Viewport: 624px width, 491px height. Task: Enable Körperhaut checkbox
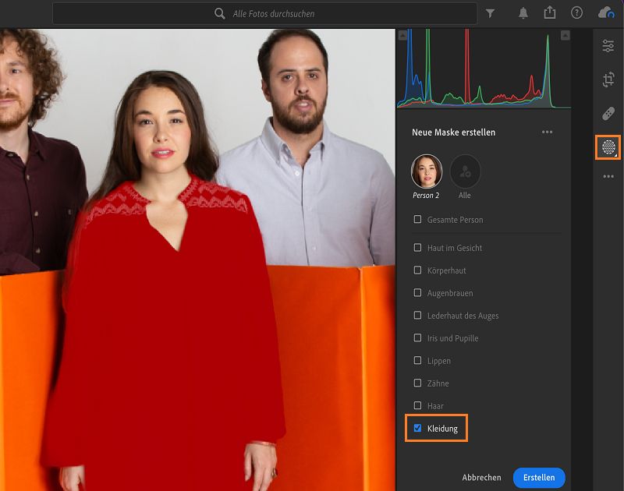[x=417, y=270]
